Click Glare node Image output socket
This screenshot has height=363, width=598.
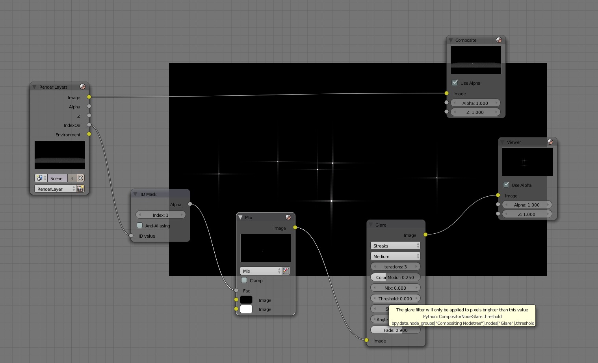pos(425,235)
